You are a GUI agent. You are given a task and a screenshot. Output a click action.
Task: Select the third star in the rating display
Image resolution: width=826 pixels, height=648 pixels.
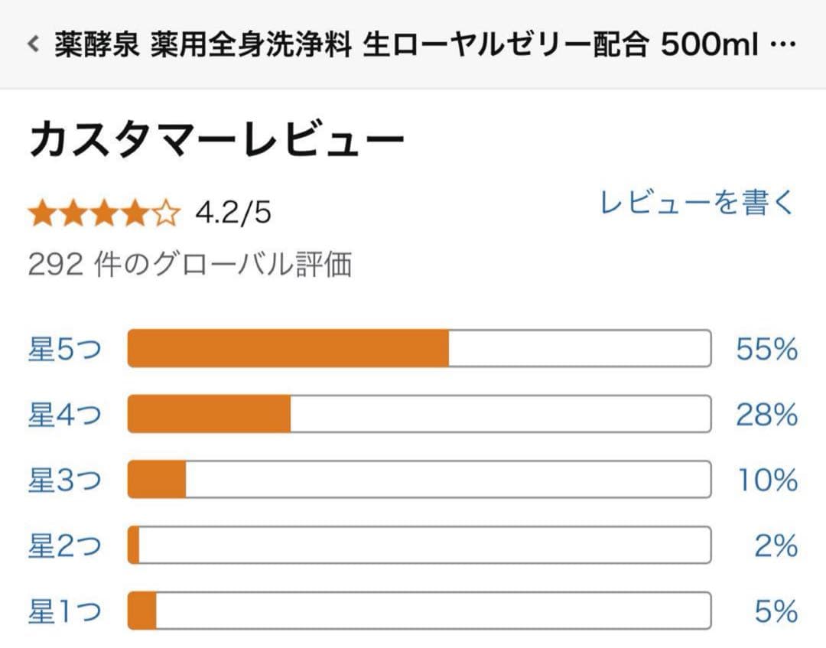coord(106,212)
